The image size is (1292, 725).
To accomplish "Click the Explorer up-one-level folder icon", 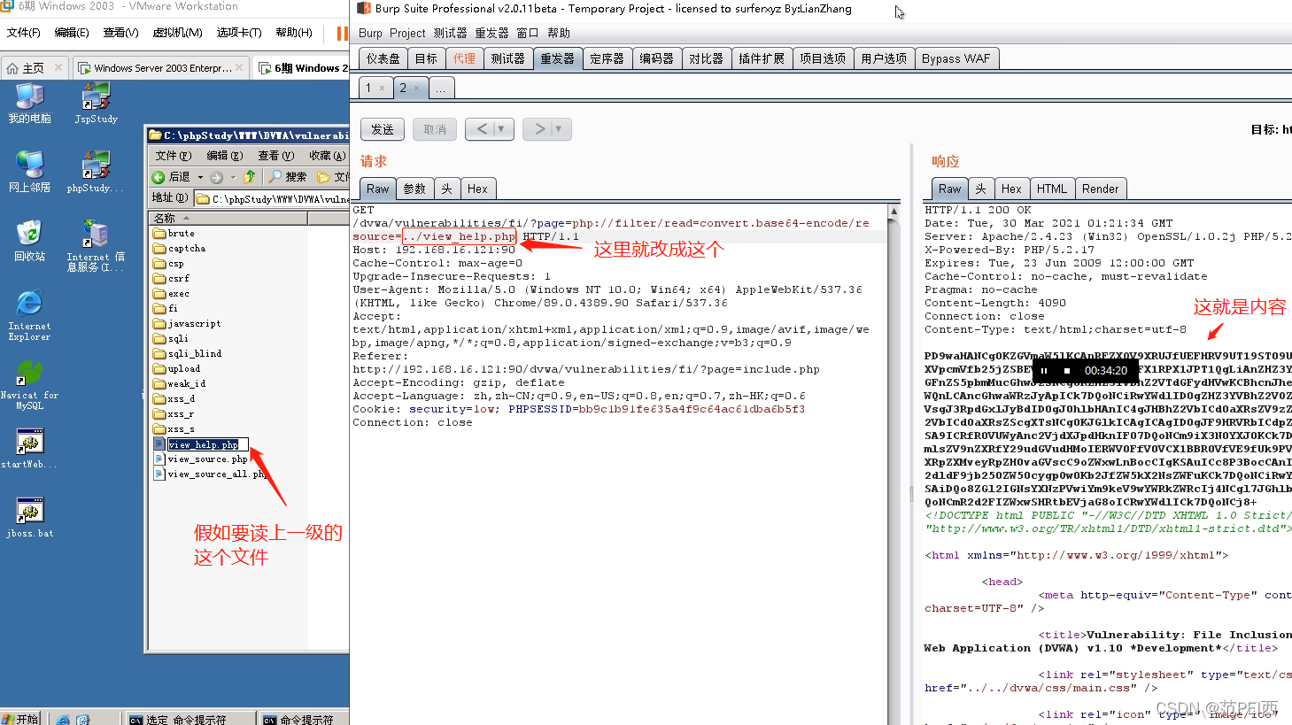I will point(250,177).
